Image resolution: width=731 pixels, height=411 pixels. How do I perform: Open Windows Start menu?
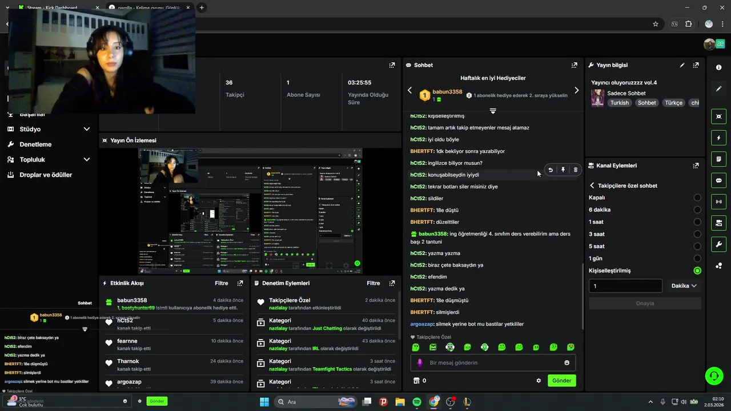pyautogui.click(x=264, y=402)
